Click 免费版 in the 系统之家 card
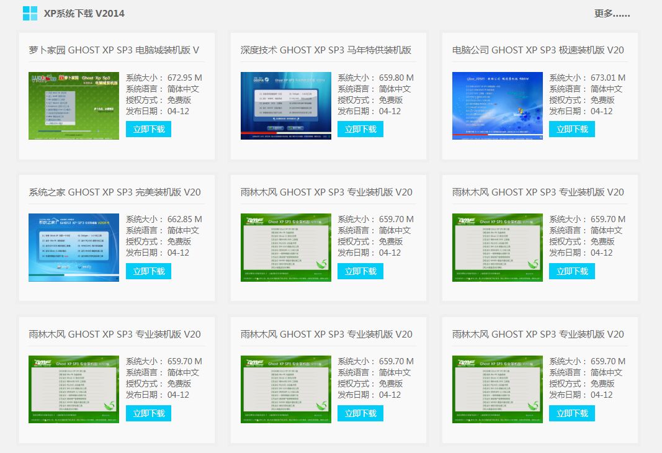Viewport: 662px width, 453px height. pyautogui.click(x=179, y=241)
